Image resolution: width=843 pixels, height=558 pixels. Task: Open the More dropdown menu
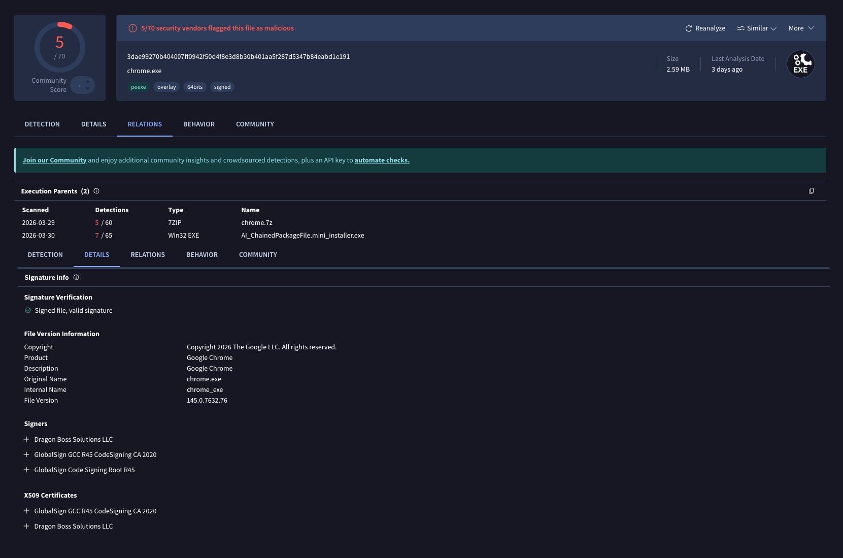pos(801,28)
